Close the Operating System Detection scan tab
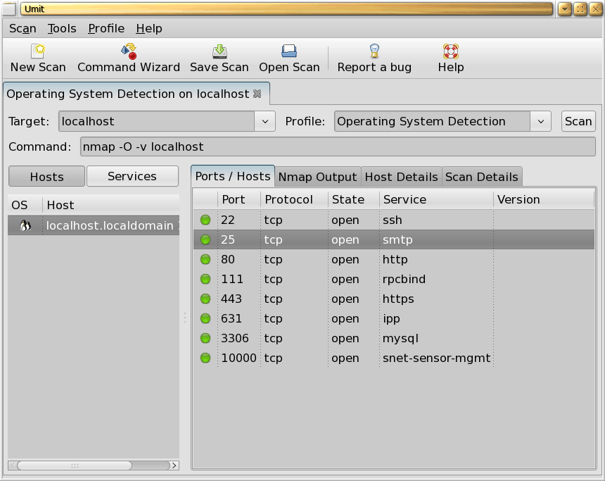The height and width of the screenshot is (481, 605). click(x=257, y=94)
